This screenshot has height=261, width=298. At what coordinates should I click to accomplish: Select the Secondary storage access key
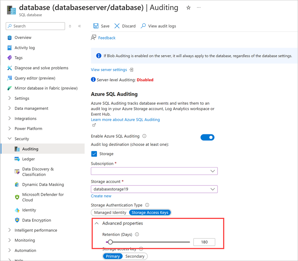(134, 256)
